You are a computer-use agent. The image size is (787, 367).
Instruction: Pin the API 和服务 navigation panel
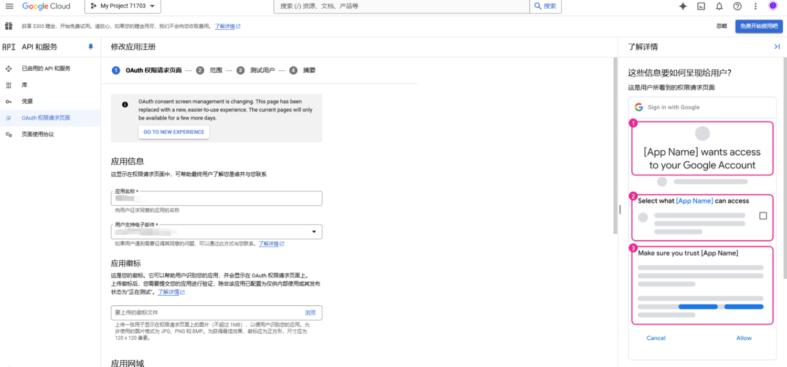coord(90,47)
